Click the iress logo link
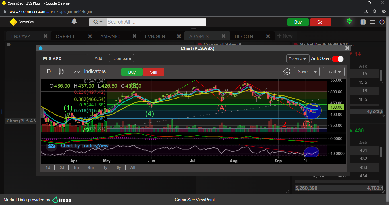The height and width of the screenshot is (205, 389). [x=62, y=200]
